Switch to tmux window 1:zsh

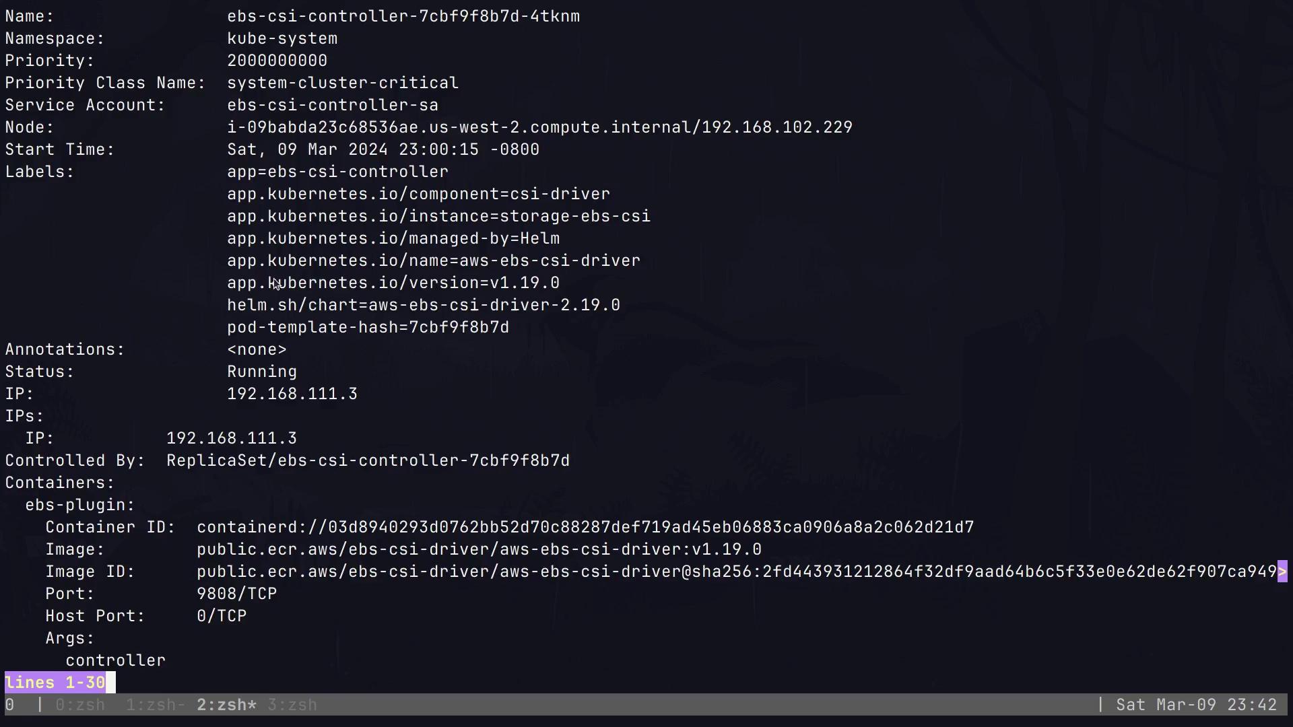(x=154, y=705)
